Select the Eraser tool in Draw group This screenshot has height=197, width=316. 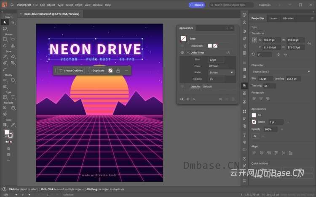(x=13, y=57)
